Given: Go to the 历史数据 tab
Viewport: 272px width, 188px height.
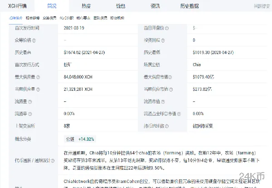Looking at the screenshot, I should [189, 6].
